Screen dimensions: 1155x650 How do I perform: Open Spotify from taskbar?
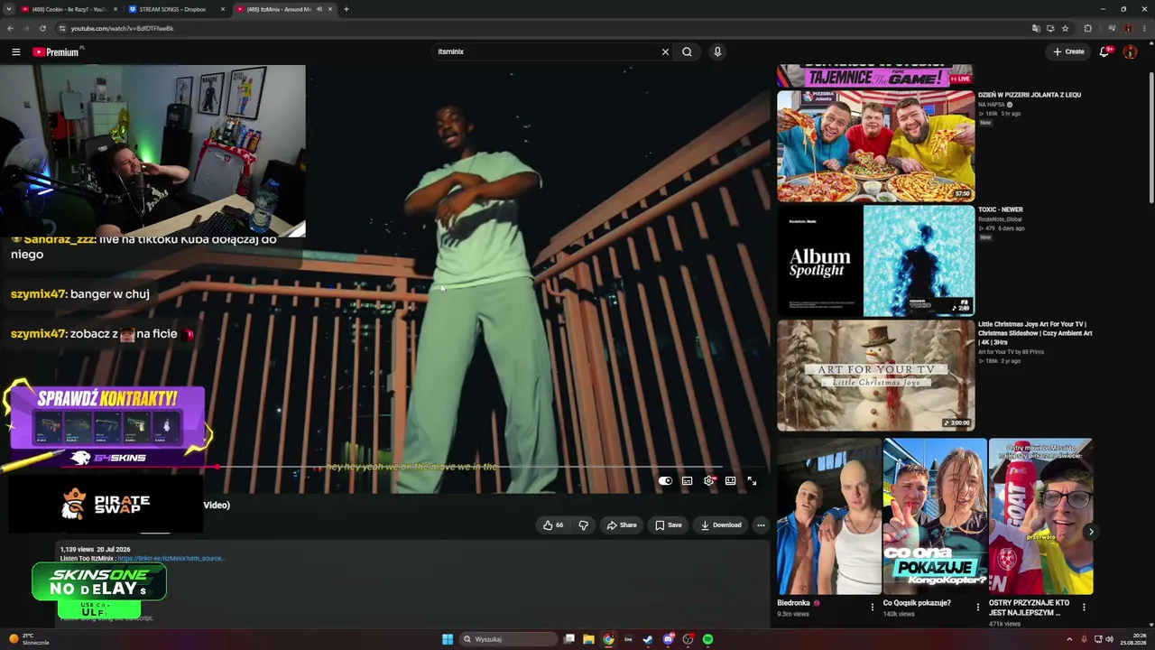click(707, 639)
